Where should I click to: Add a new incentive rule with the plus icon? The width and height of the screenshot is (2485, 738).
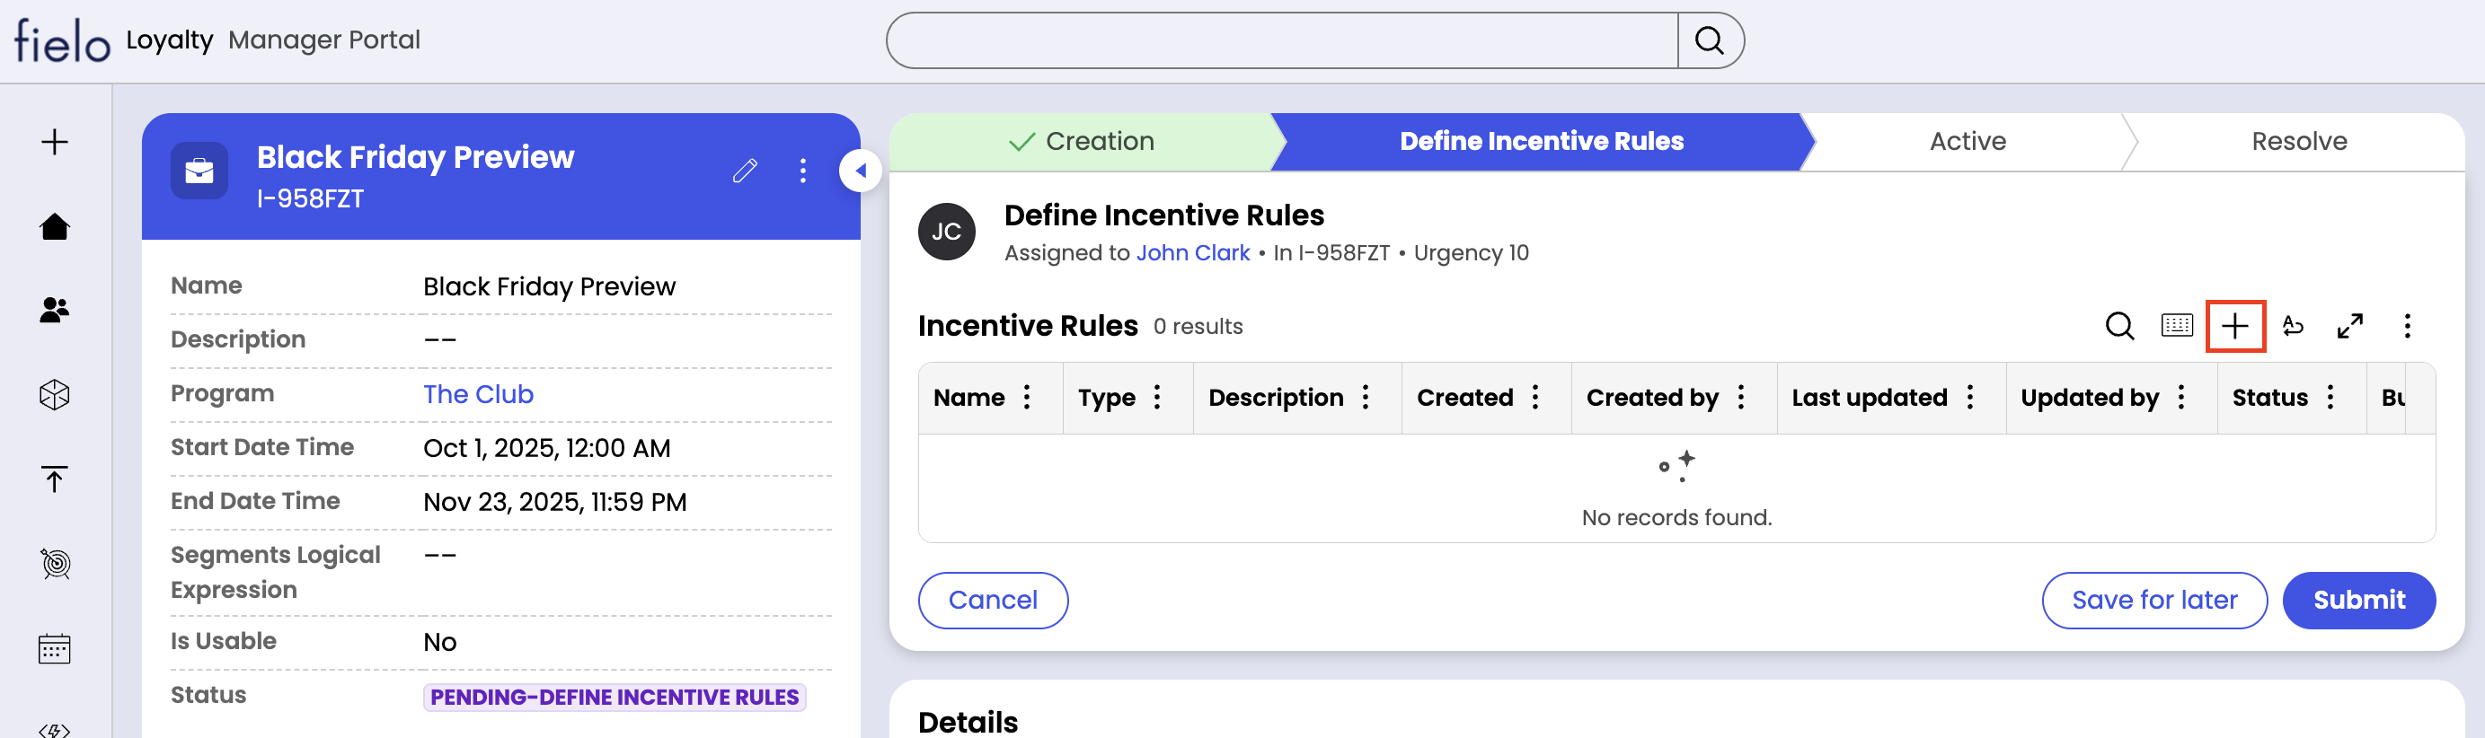pyautogui.click(x=2235, y=326)
